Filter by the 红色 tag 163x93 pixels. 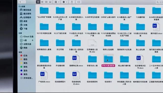click(x=24, y=56)
